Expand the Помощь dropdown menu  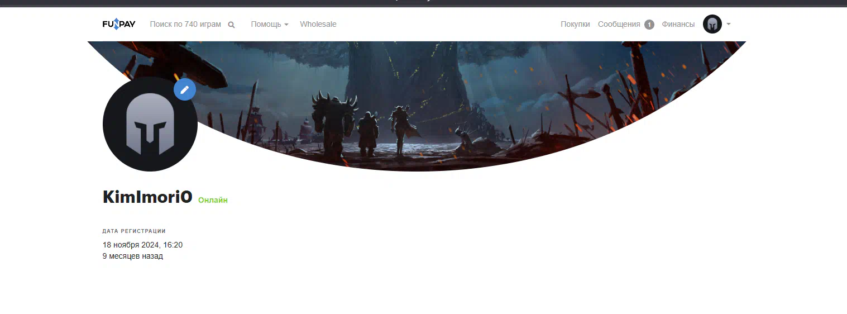tap(266, 25)
